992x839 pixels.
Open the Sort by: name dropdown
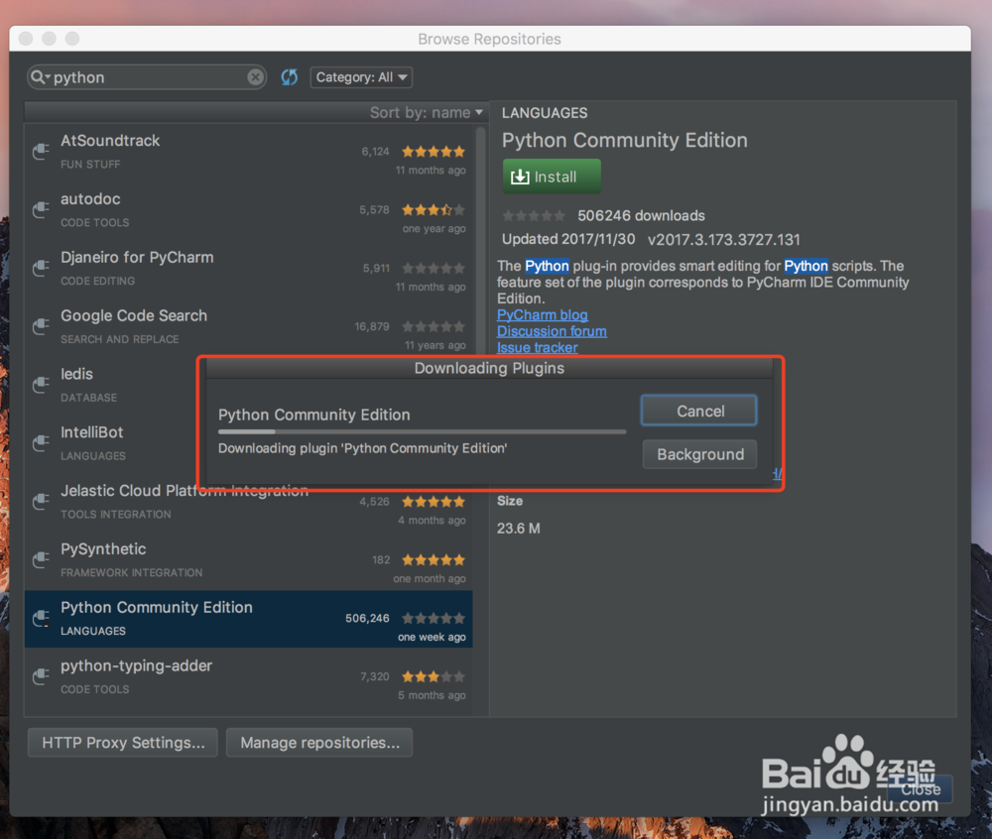click(x=427, y=112)
